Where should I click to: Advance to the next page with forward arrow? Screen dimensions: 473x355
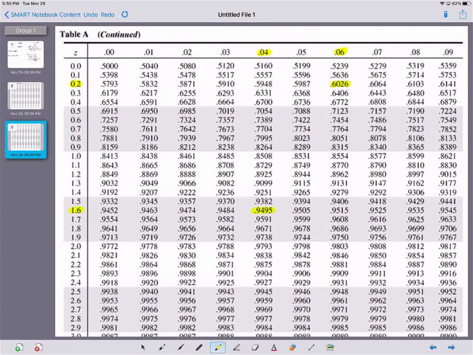[x=452, y=347]
